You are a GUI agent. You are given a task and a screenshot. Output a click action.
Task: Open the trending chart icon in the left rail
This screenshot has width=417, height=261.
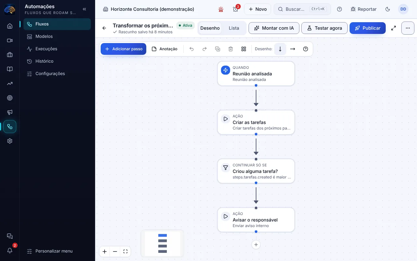(10, 84)
